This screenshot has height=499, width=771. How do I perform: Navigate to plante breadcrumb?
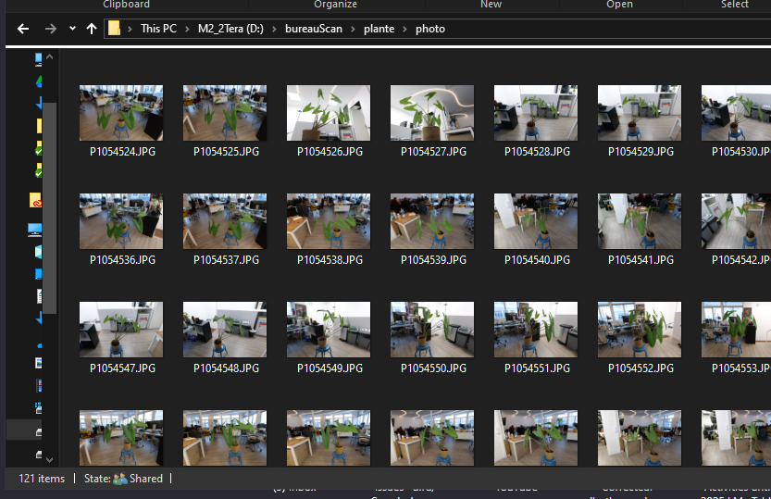pos(379,29)
